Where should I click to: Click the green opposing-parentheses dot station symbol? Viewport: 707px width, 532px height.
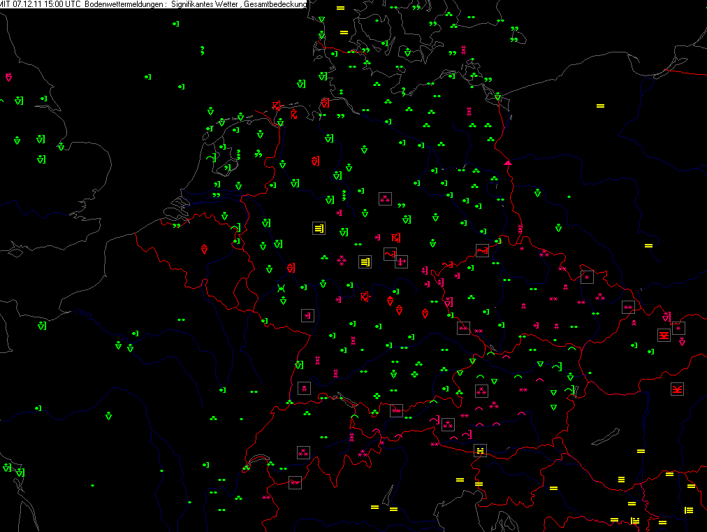click(281, 288)
